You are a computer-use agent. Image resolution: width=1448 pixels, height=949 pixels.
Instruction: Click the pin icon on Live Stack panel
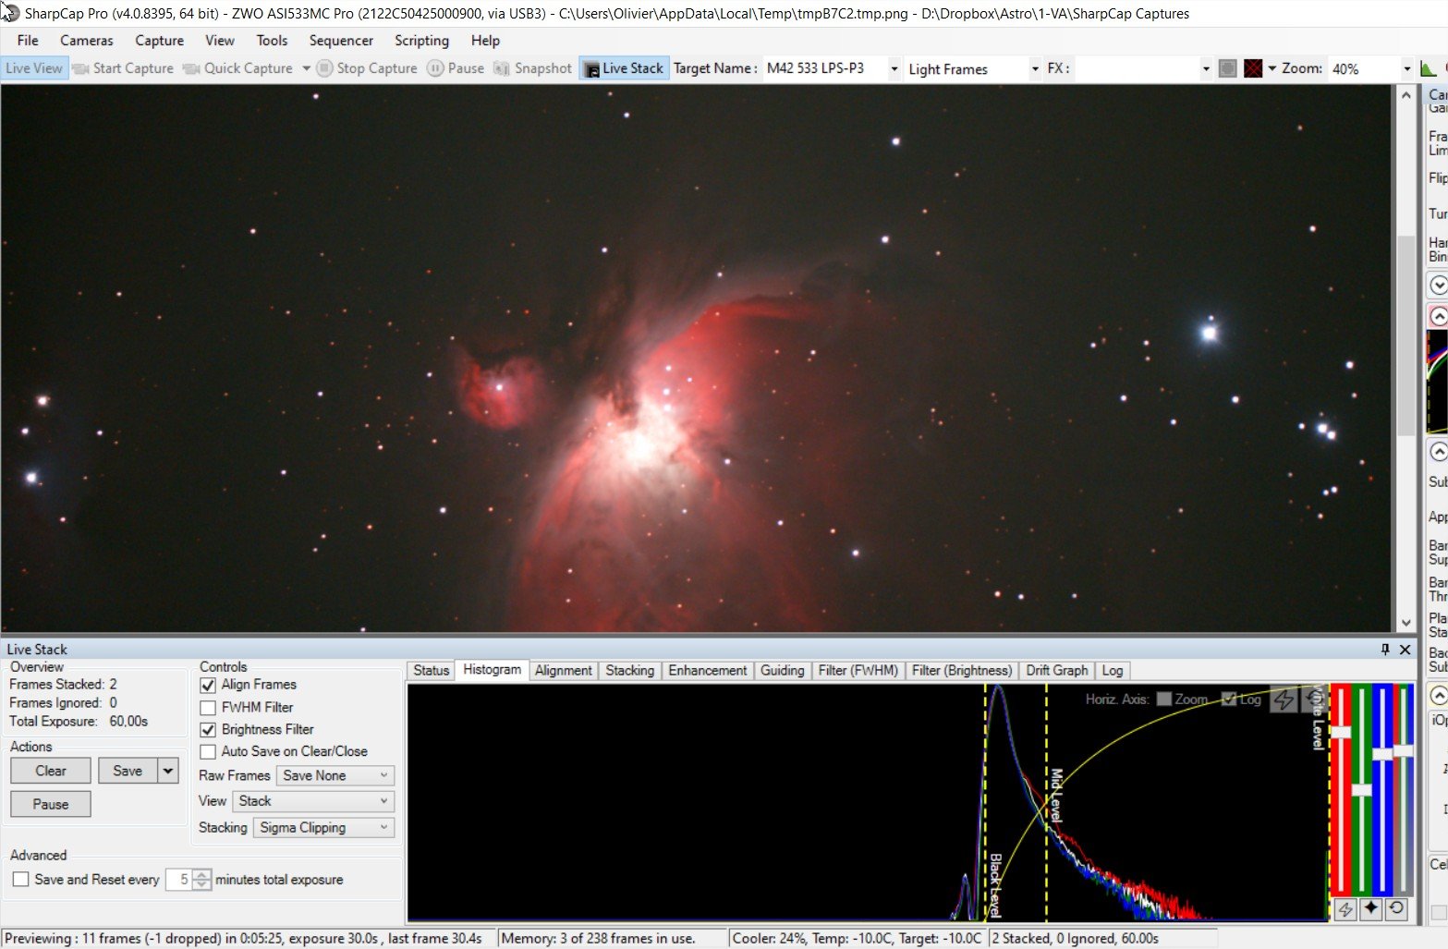(1385, 650)
